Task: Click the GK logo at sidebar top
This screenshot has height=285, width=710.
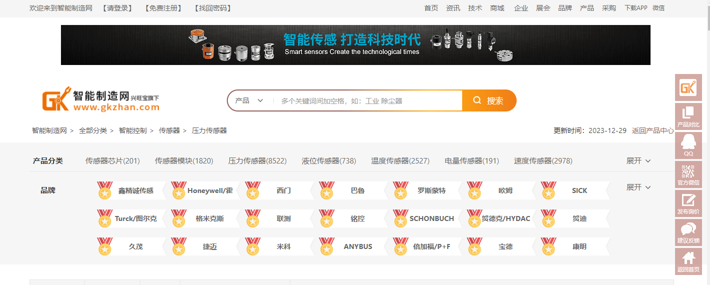Action: click(x=688, y=88)
